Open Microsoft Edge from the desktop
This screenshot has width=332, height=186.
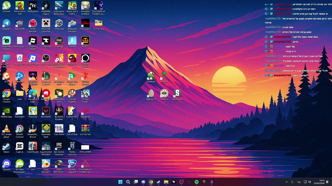pos(33,96)
